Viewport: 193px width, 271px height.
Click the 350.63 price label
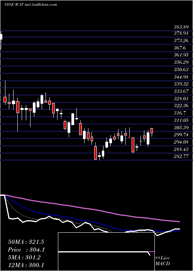point(181,69)
